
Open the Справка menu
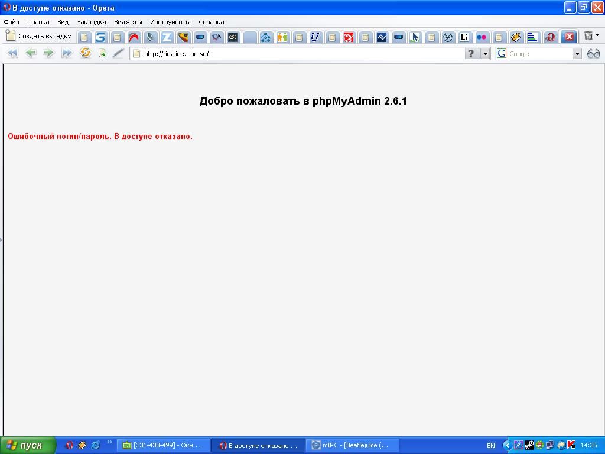click(211, 22)
